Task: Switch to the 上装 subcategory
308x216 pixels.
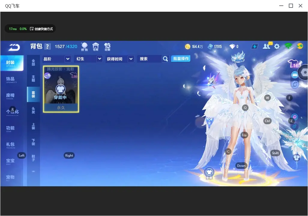Action: [x=33, y=126]
